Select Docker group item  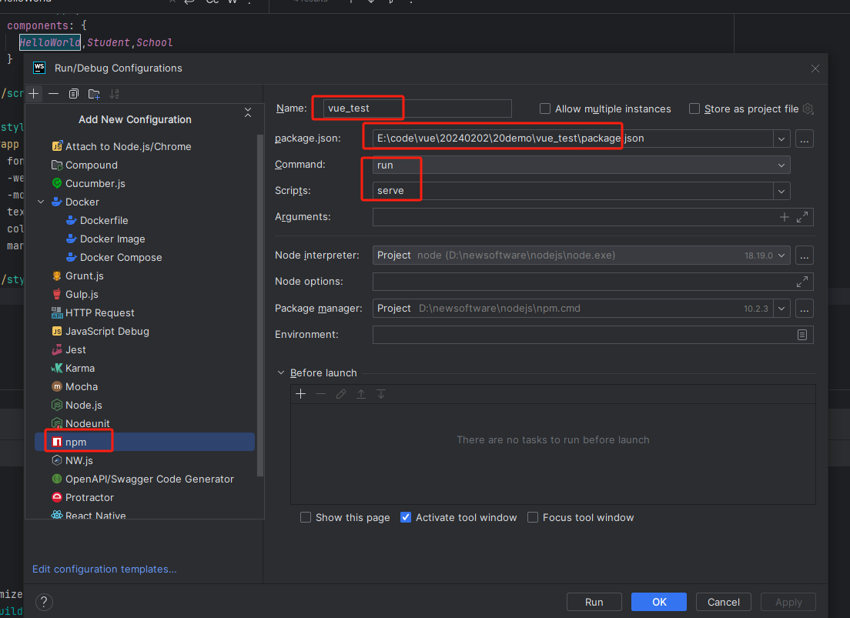tap(82, 202)
